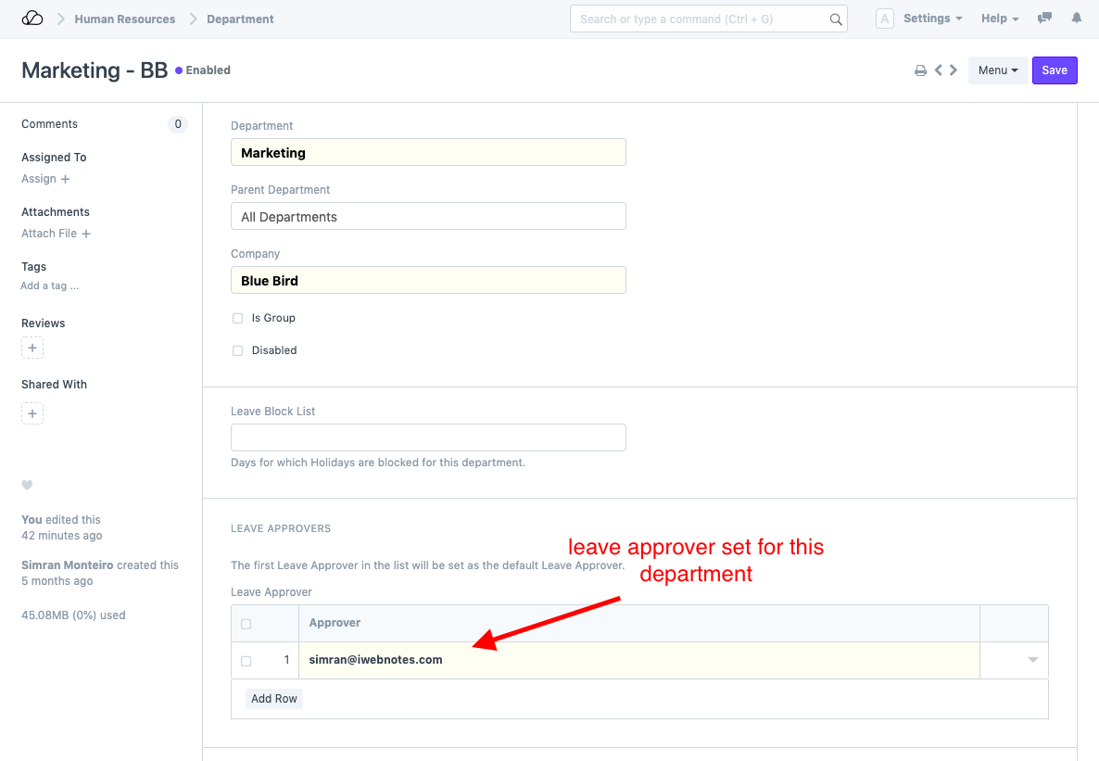Print this department record
This screenshot has width=1099, height=761.
point(920,70)
